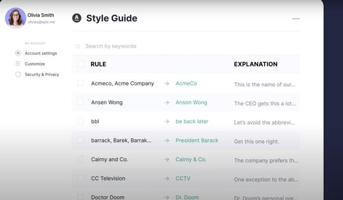Click the Cairny and Co. rule text

(x=109, y=159)
